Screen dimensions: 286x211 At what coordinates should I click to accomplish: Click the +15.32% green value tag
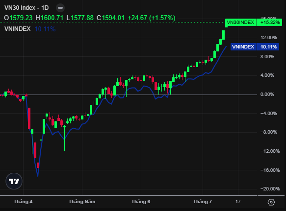270,23
